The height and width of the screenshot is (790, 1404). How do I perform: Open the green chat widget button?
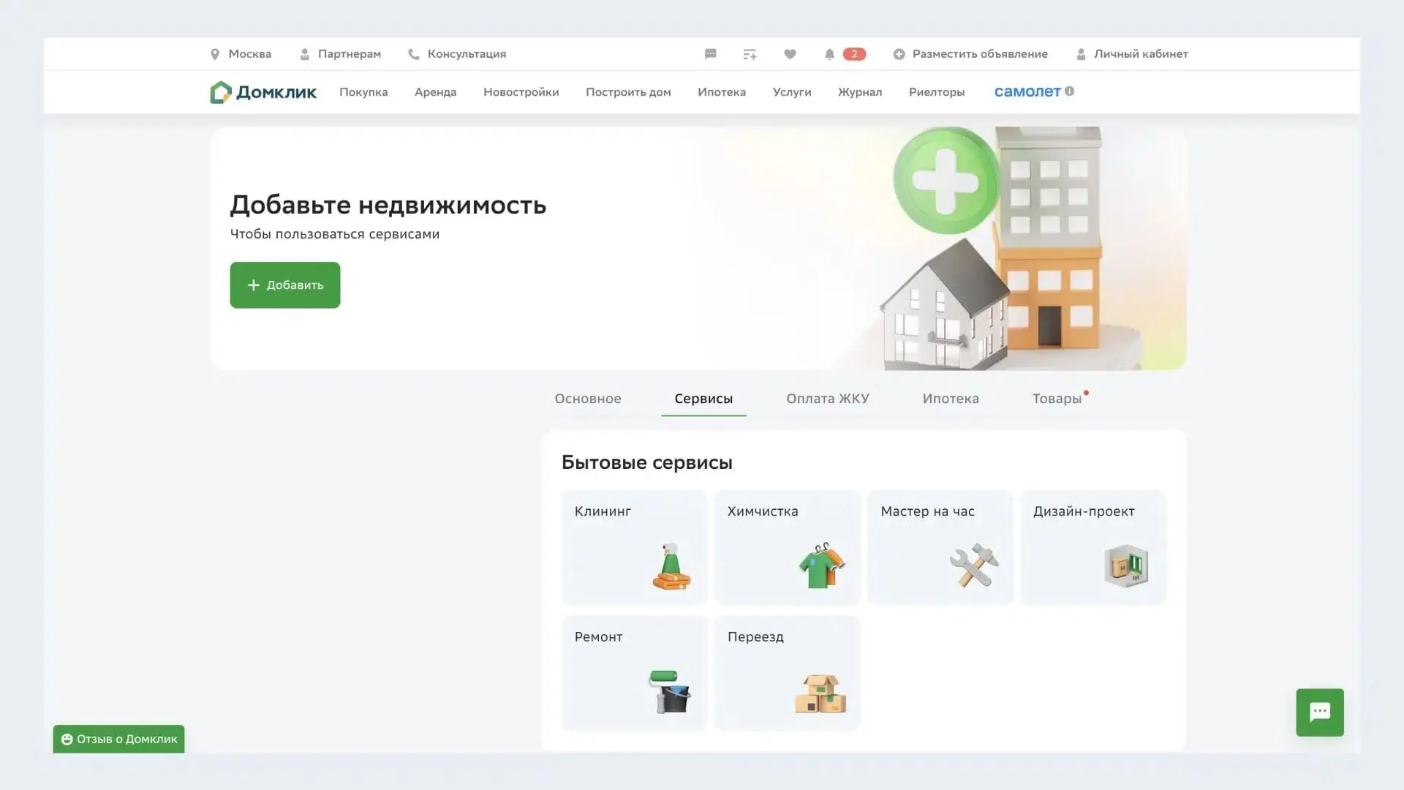click(x=1320, y=712)
